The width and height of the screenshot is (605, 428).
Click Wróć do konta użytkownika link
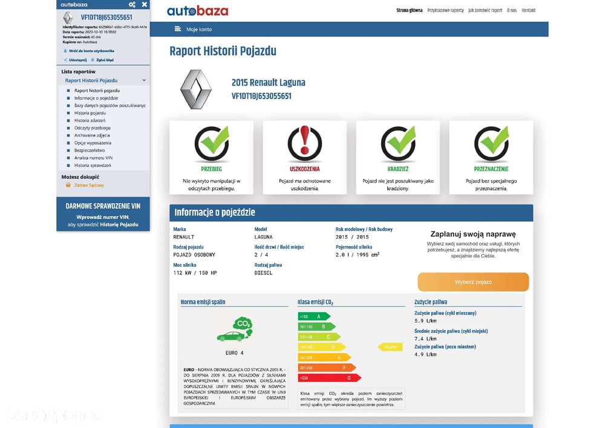point(91,51)
